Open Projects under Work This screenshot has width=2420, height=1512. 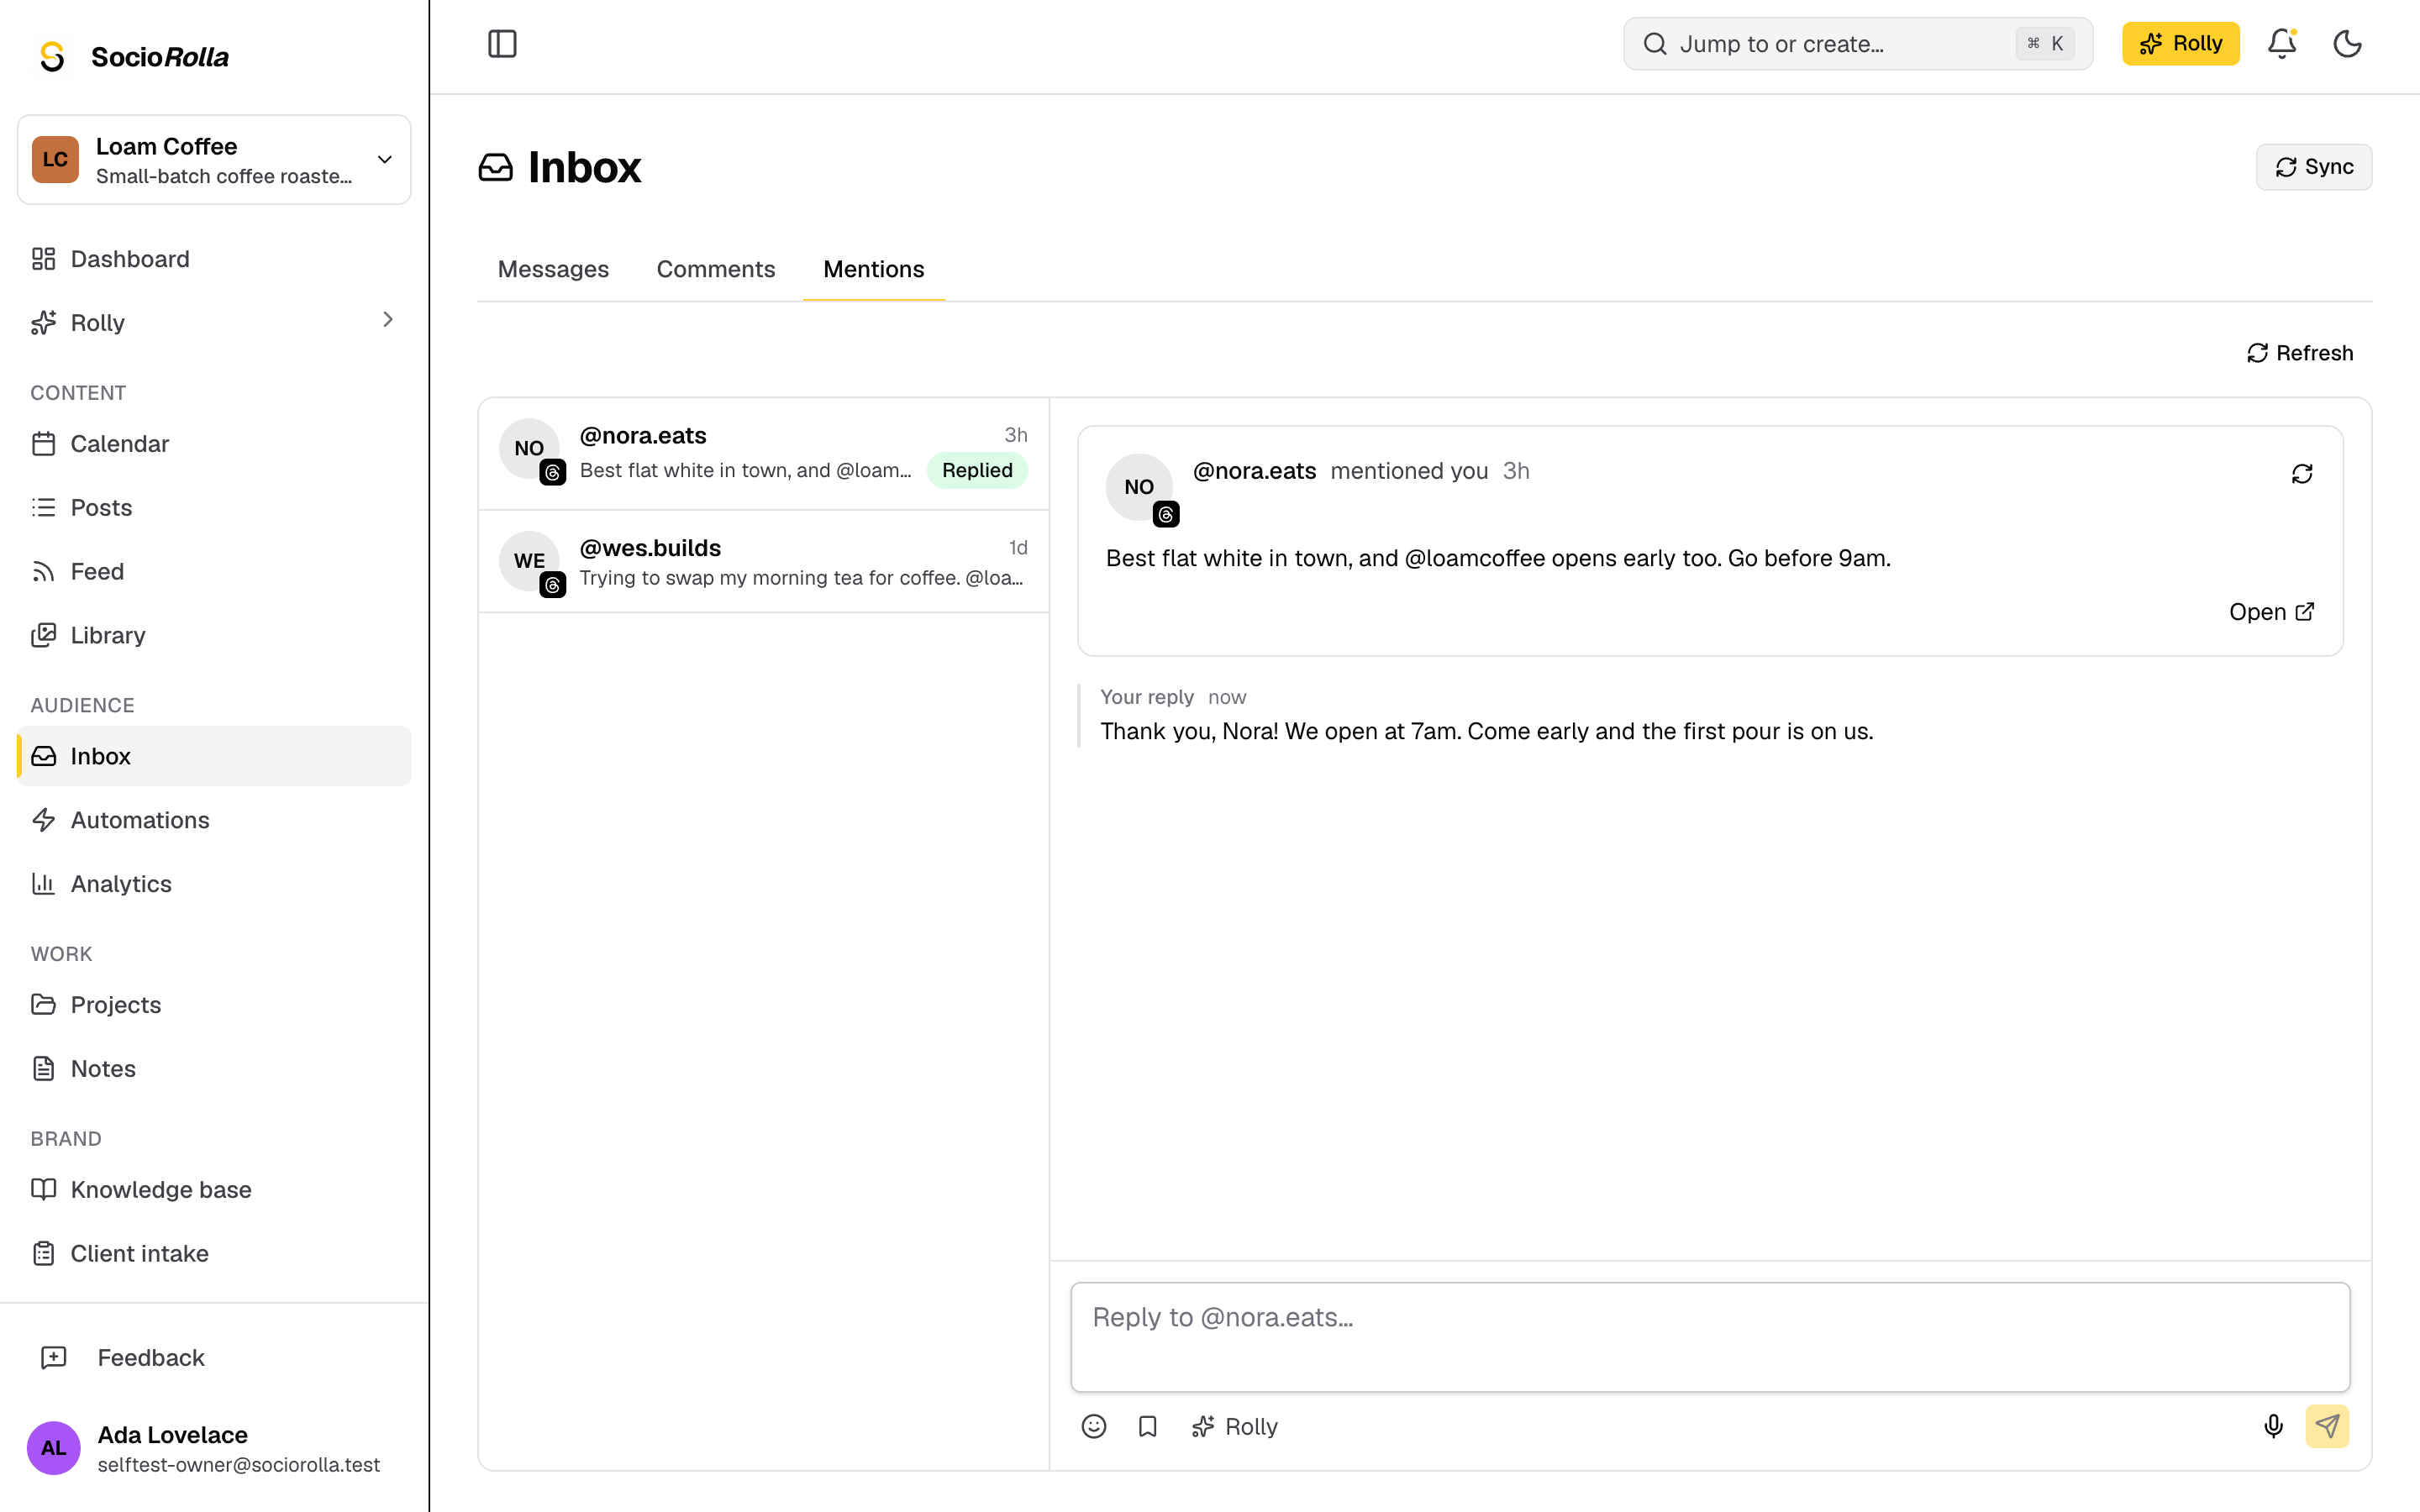pyautogui.click(x=214, y=1004)
